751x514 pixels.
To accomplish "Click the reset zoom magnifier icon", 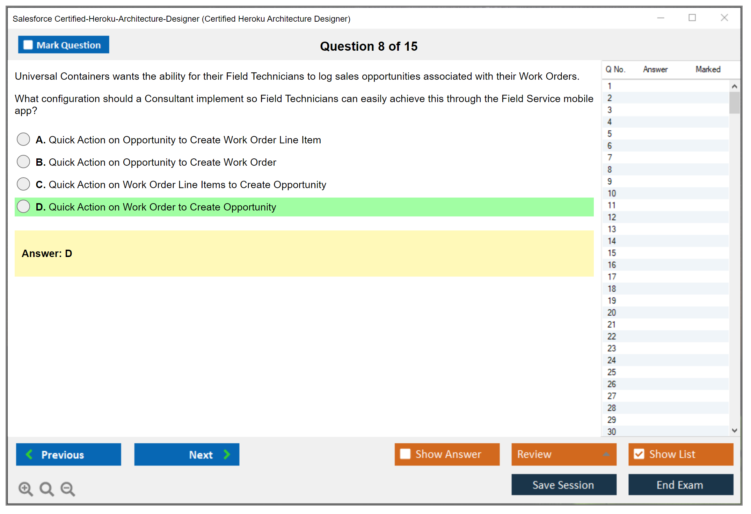I will (x=46, y=488).
